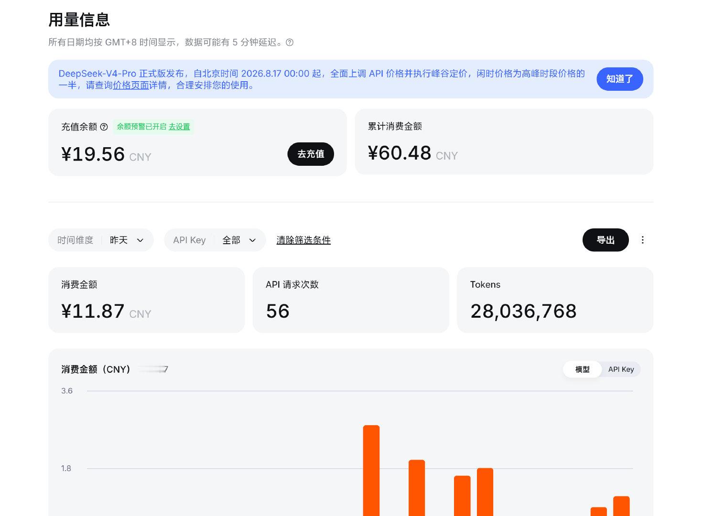714x516 pixels.
Task: Click the tallest orange bar in the chart
Action: (x=371, y=471)
